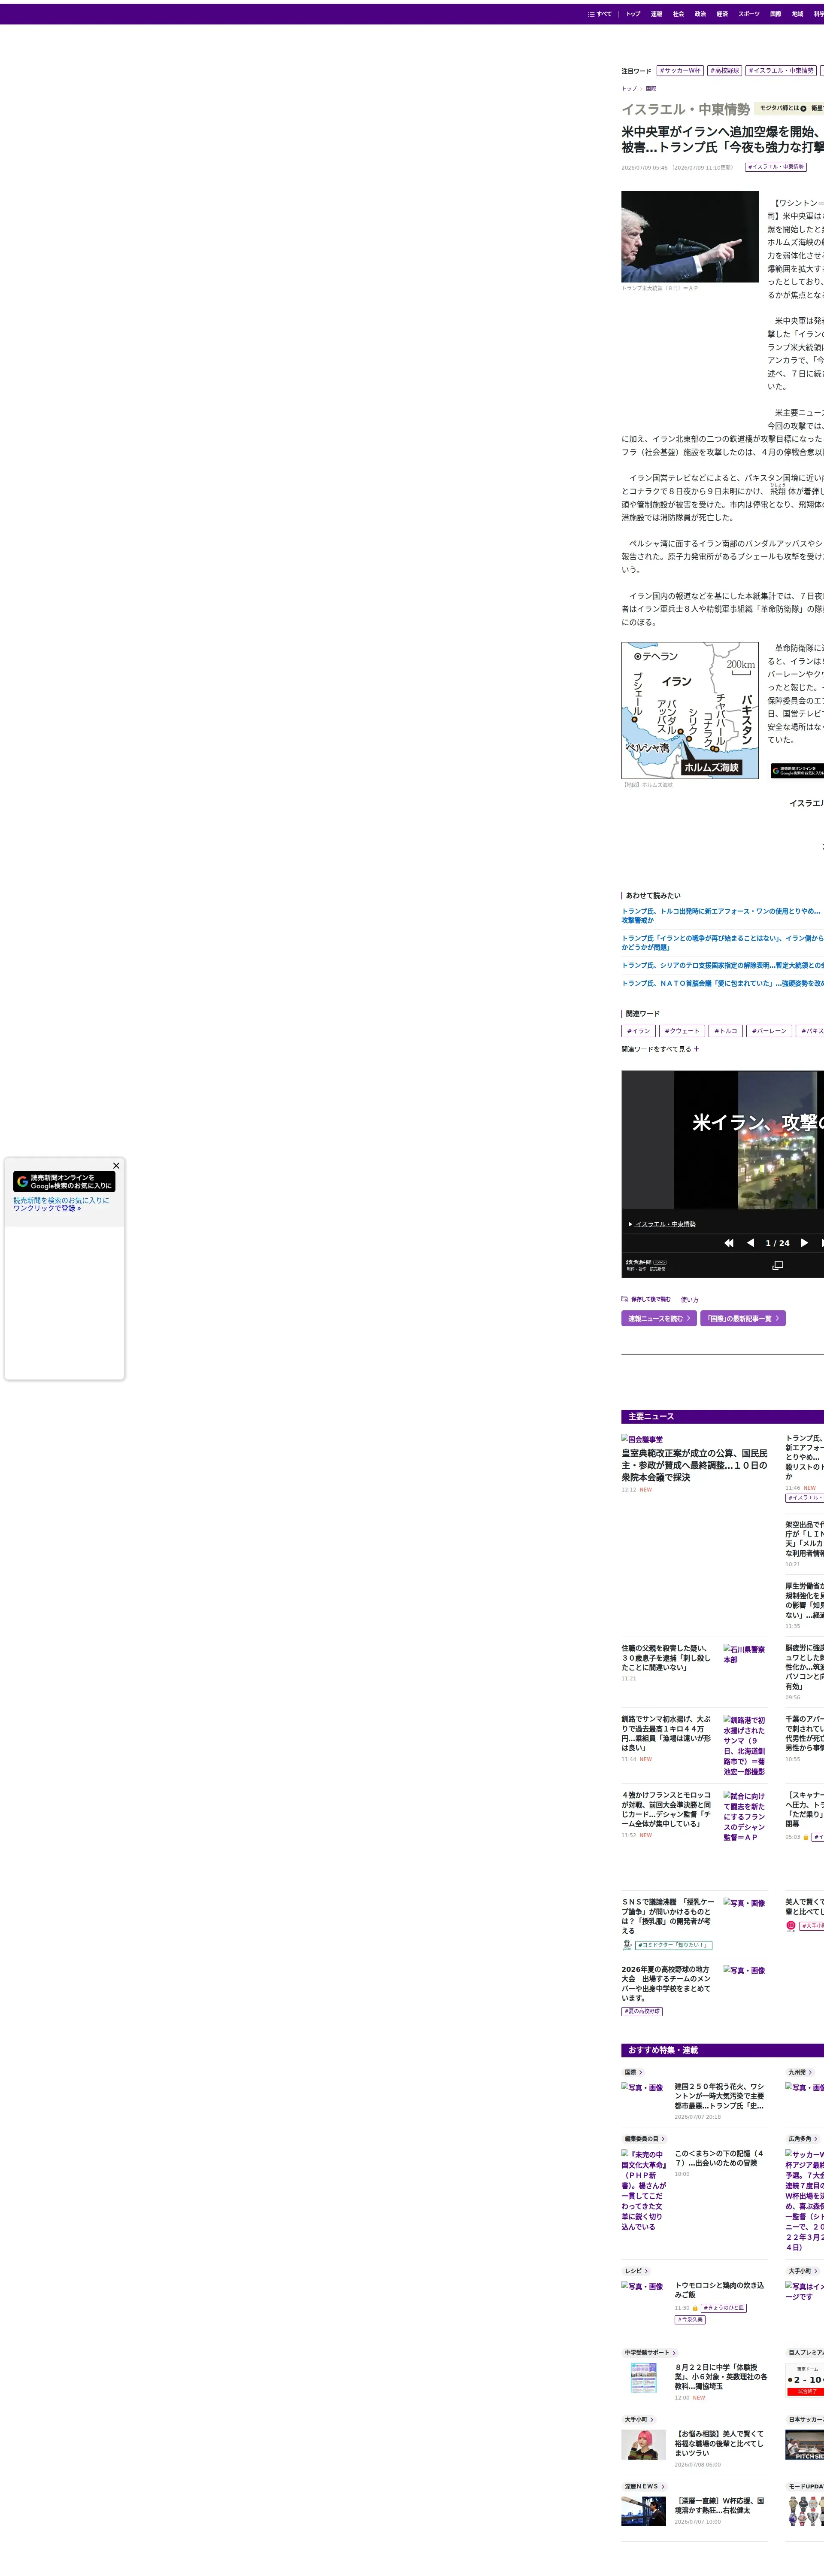This screenshot has height=2576, width=824.
Task: Click the #イラン related tag
Action: pyautogui.click(x=638, y=1031)
